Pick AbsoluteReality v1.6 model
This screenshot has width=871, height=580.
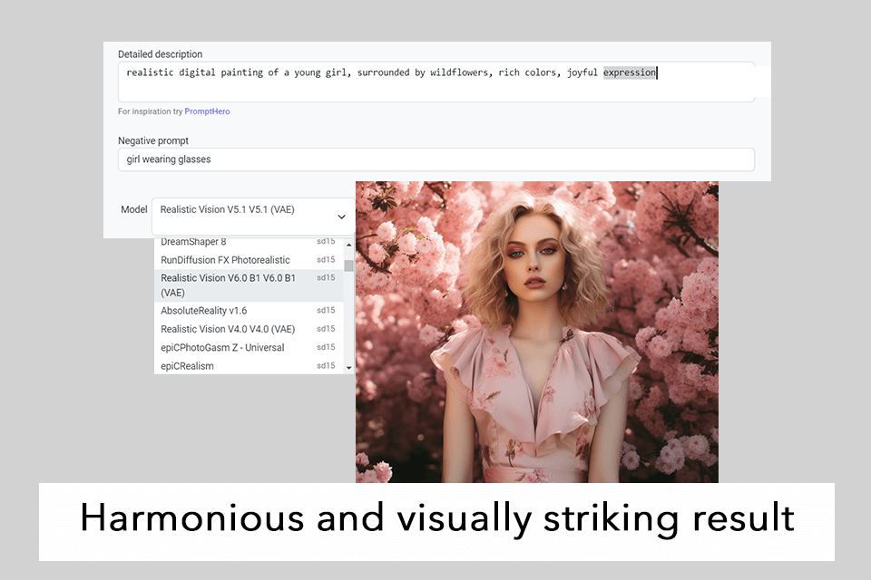pyautogui.click(x=249, y=311)
